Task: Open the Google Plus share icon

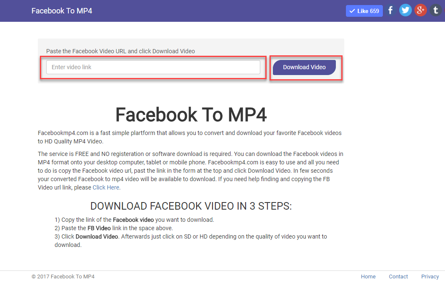Action: [421, 10]
